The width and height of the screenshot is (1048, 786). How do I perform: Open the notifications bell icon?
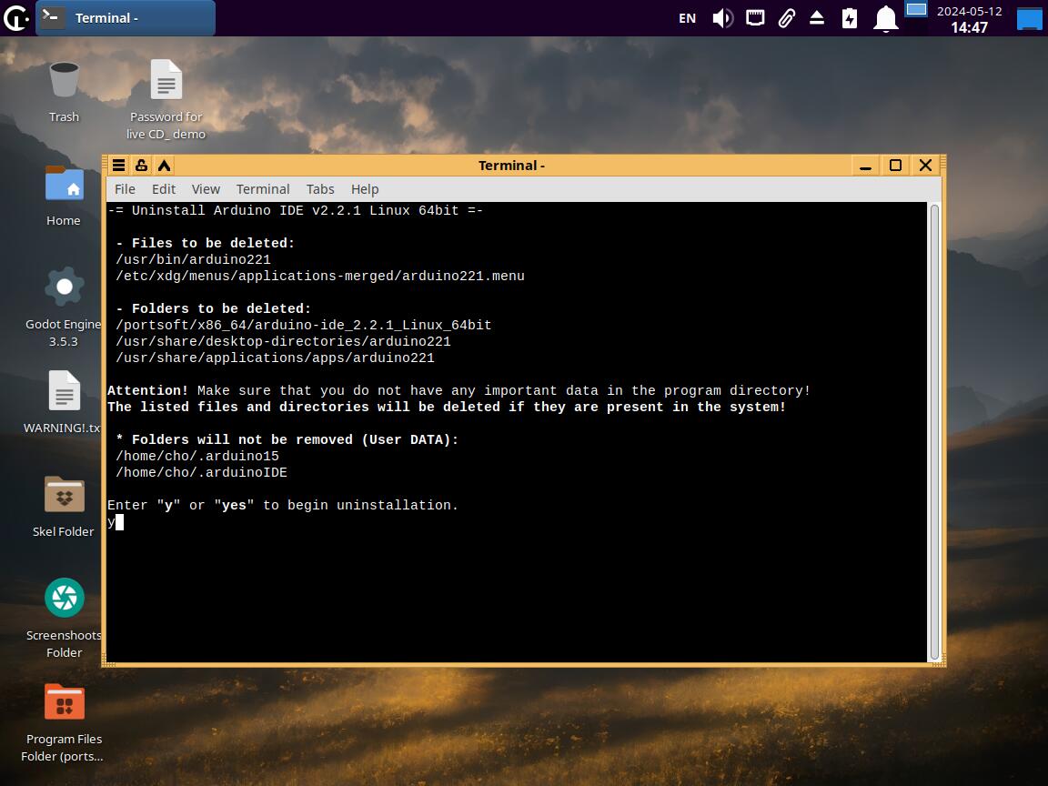(885, 18)
